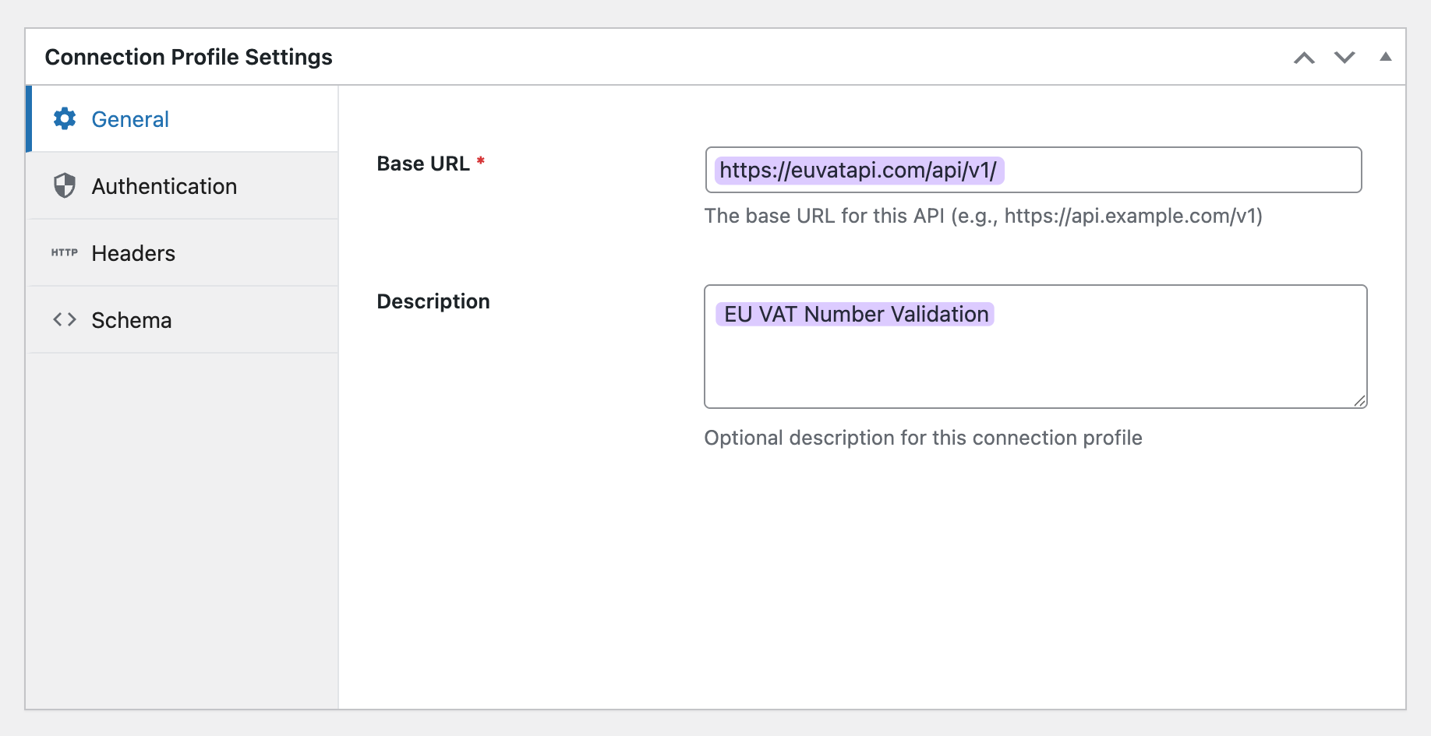Image resolution: width=1431 pixels, height=736 pixels.
Task: Click the code brackets icon beside Schema
Action: click(65, 319)
